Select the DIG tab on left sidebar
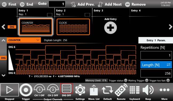 pyautogui.click(x=3, y=58)
